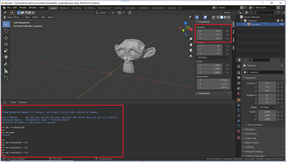Click the outliner search field
Screen dimensions: 286x162
263,12
